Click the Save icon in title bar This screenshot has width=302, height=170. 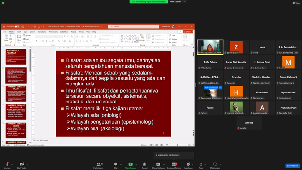tap(23, 26)
